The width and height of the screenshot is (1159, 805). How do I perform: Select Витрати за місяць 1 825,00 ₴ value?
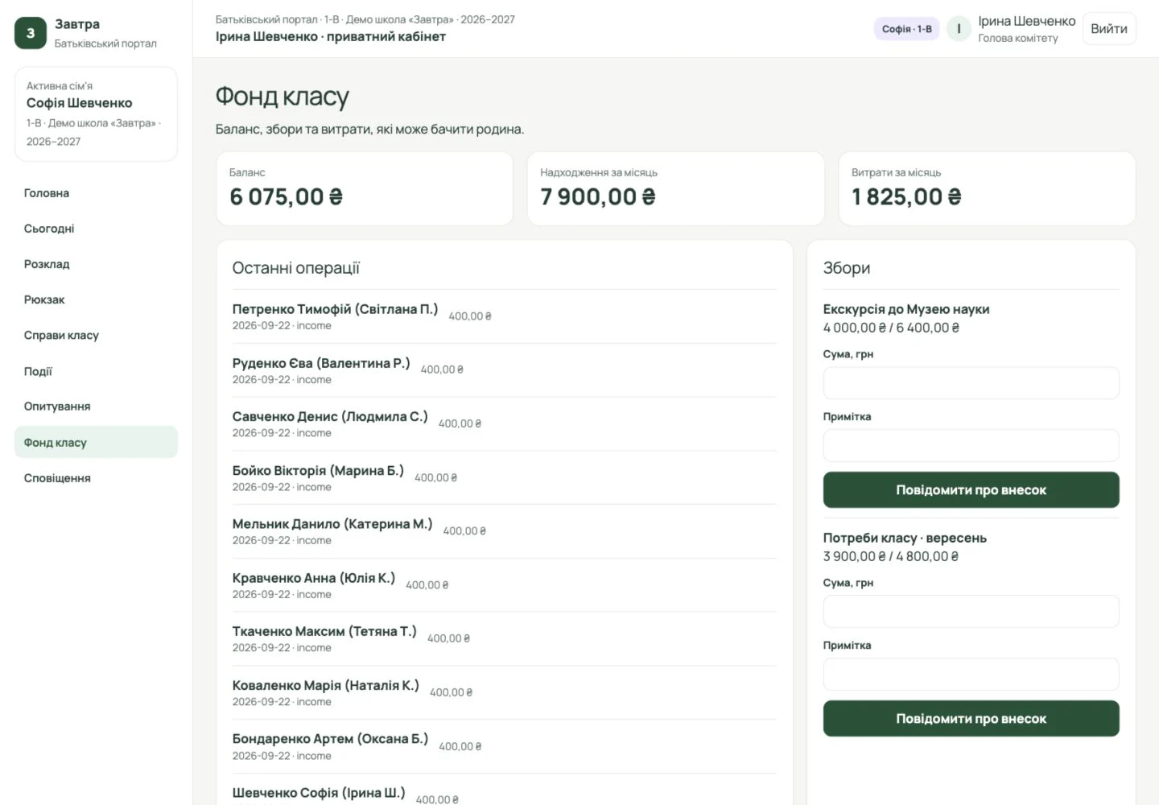tap(906, 196)
